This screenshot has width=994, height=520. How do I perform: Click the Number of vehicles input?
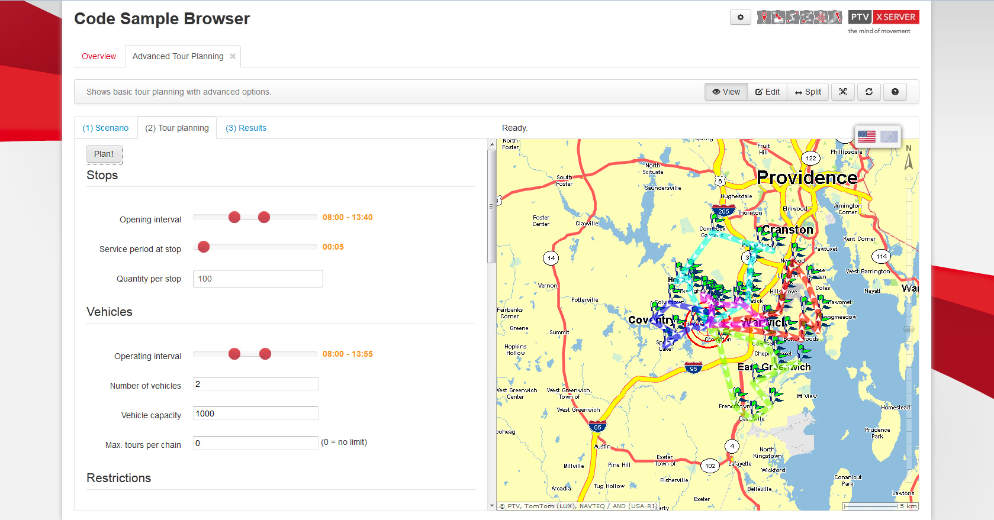255,384
